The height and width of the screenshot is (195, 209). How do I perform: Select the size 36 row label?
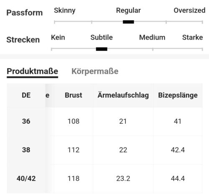[x=26, y=121]
